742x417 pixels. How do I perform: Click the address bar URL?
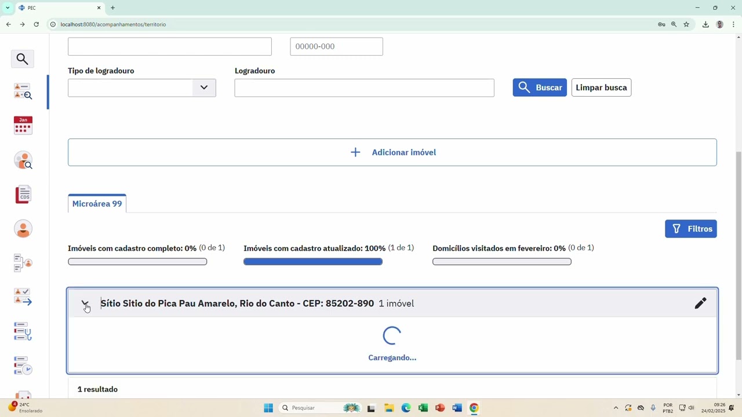113,24
